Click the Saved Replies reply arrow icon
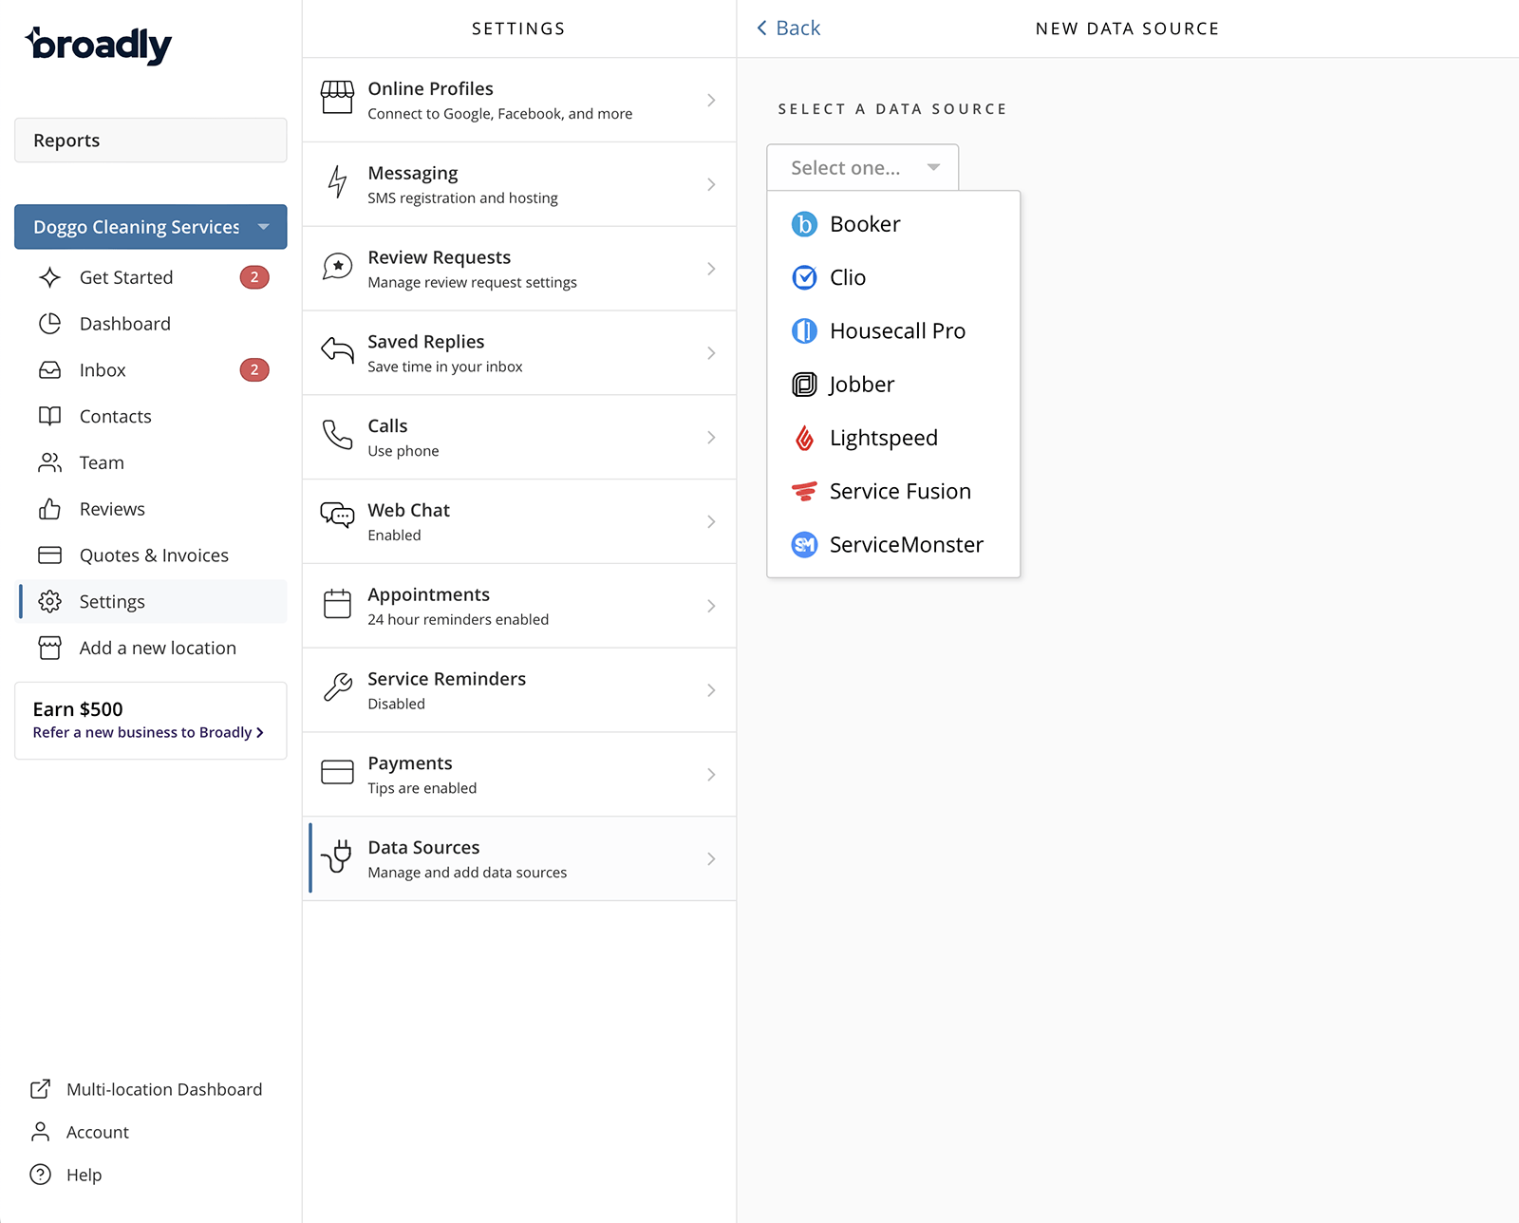This screenshot has width=1519, height=1223. [x=337, y=350]
